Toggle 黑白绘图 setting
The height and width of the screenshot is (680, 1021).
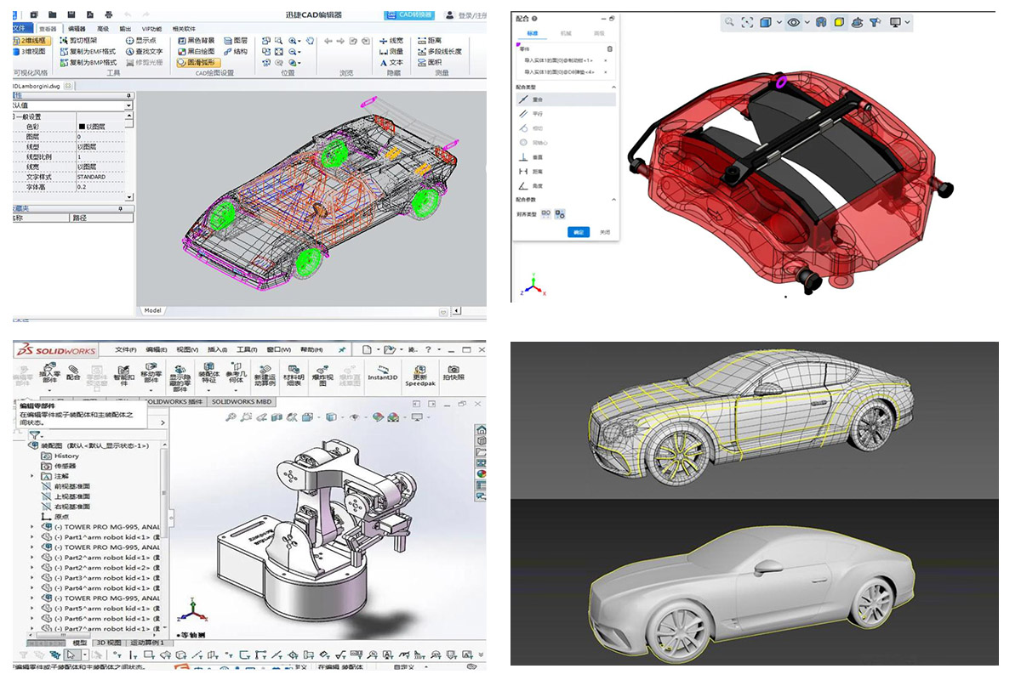pos(197,52)
